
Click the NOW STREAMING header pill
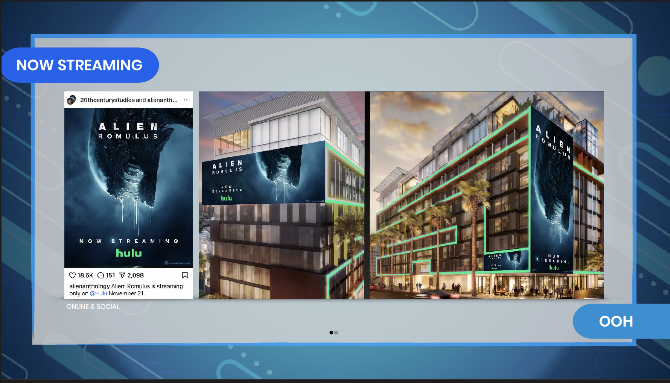tap(80, 65)
